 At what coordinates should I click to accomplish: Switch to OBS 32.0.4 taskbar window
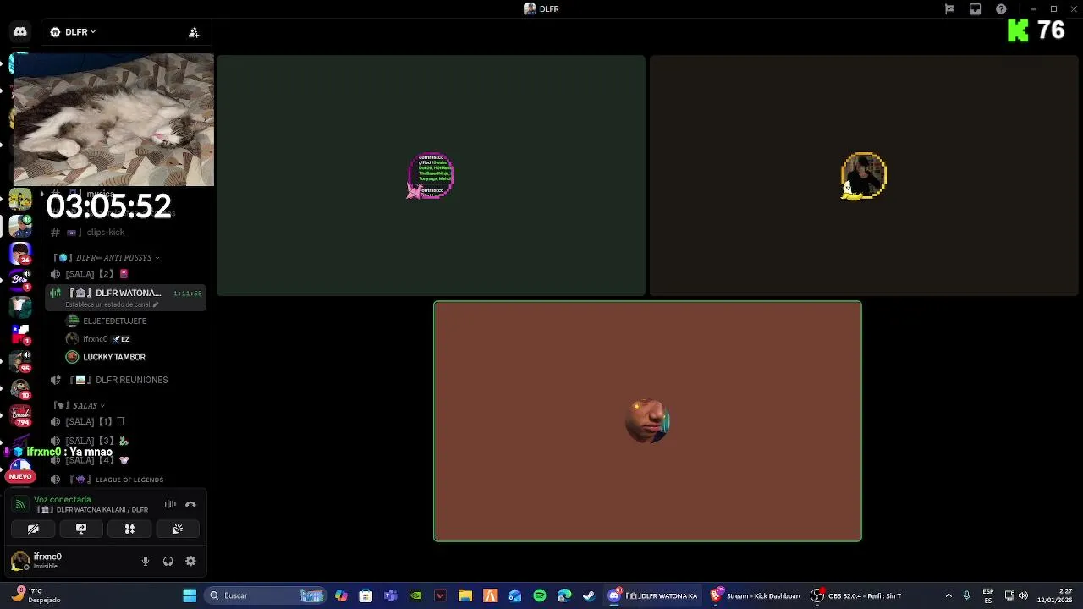[x=856, y=595]
